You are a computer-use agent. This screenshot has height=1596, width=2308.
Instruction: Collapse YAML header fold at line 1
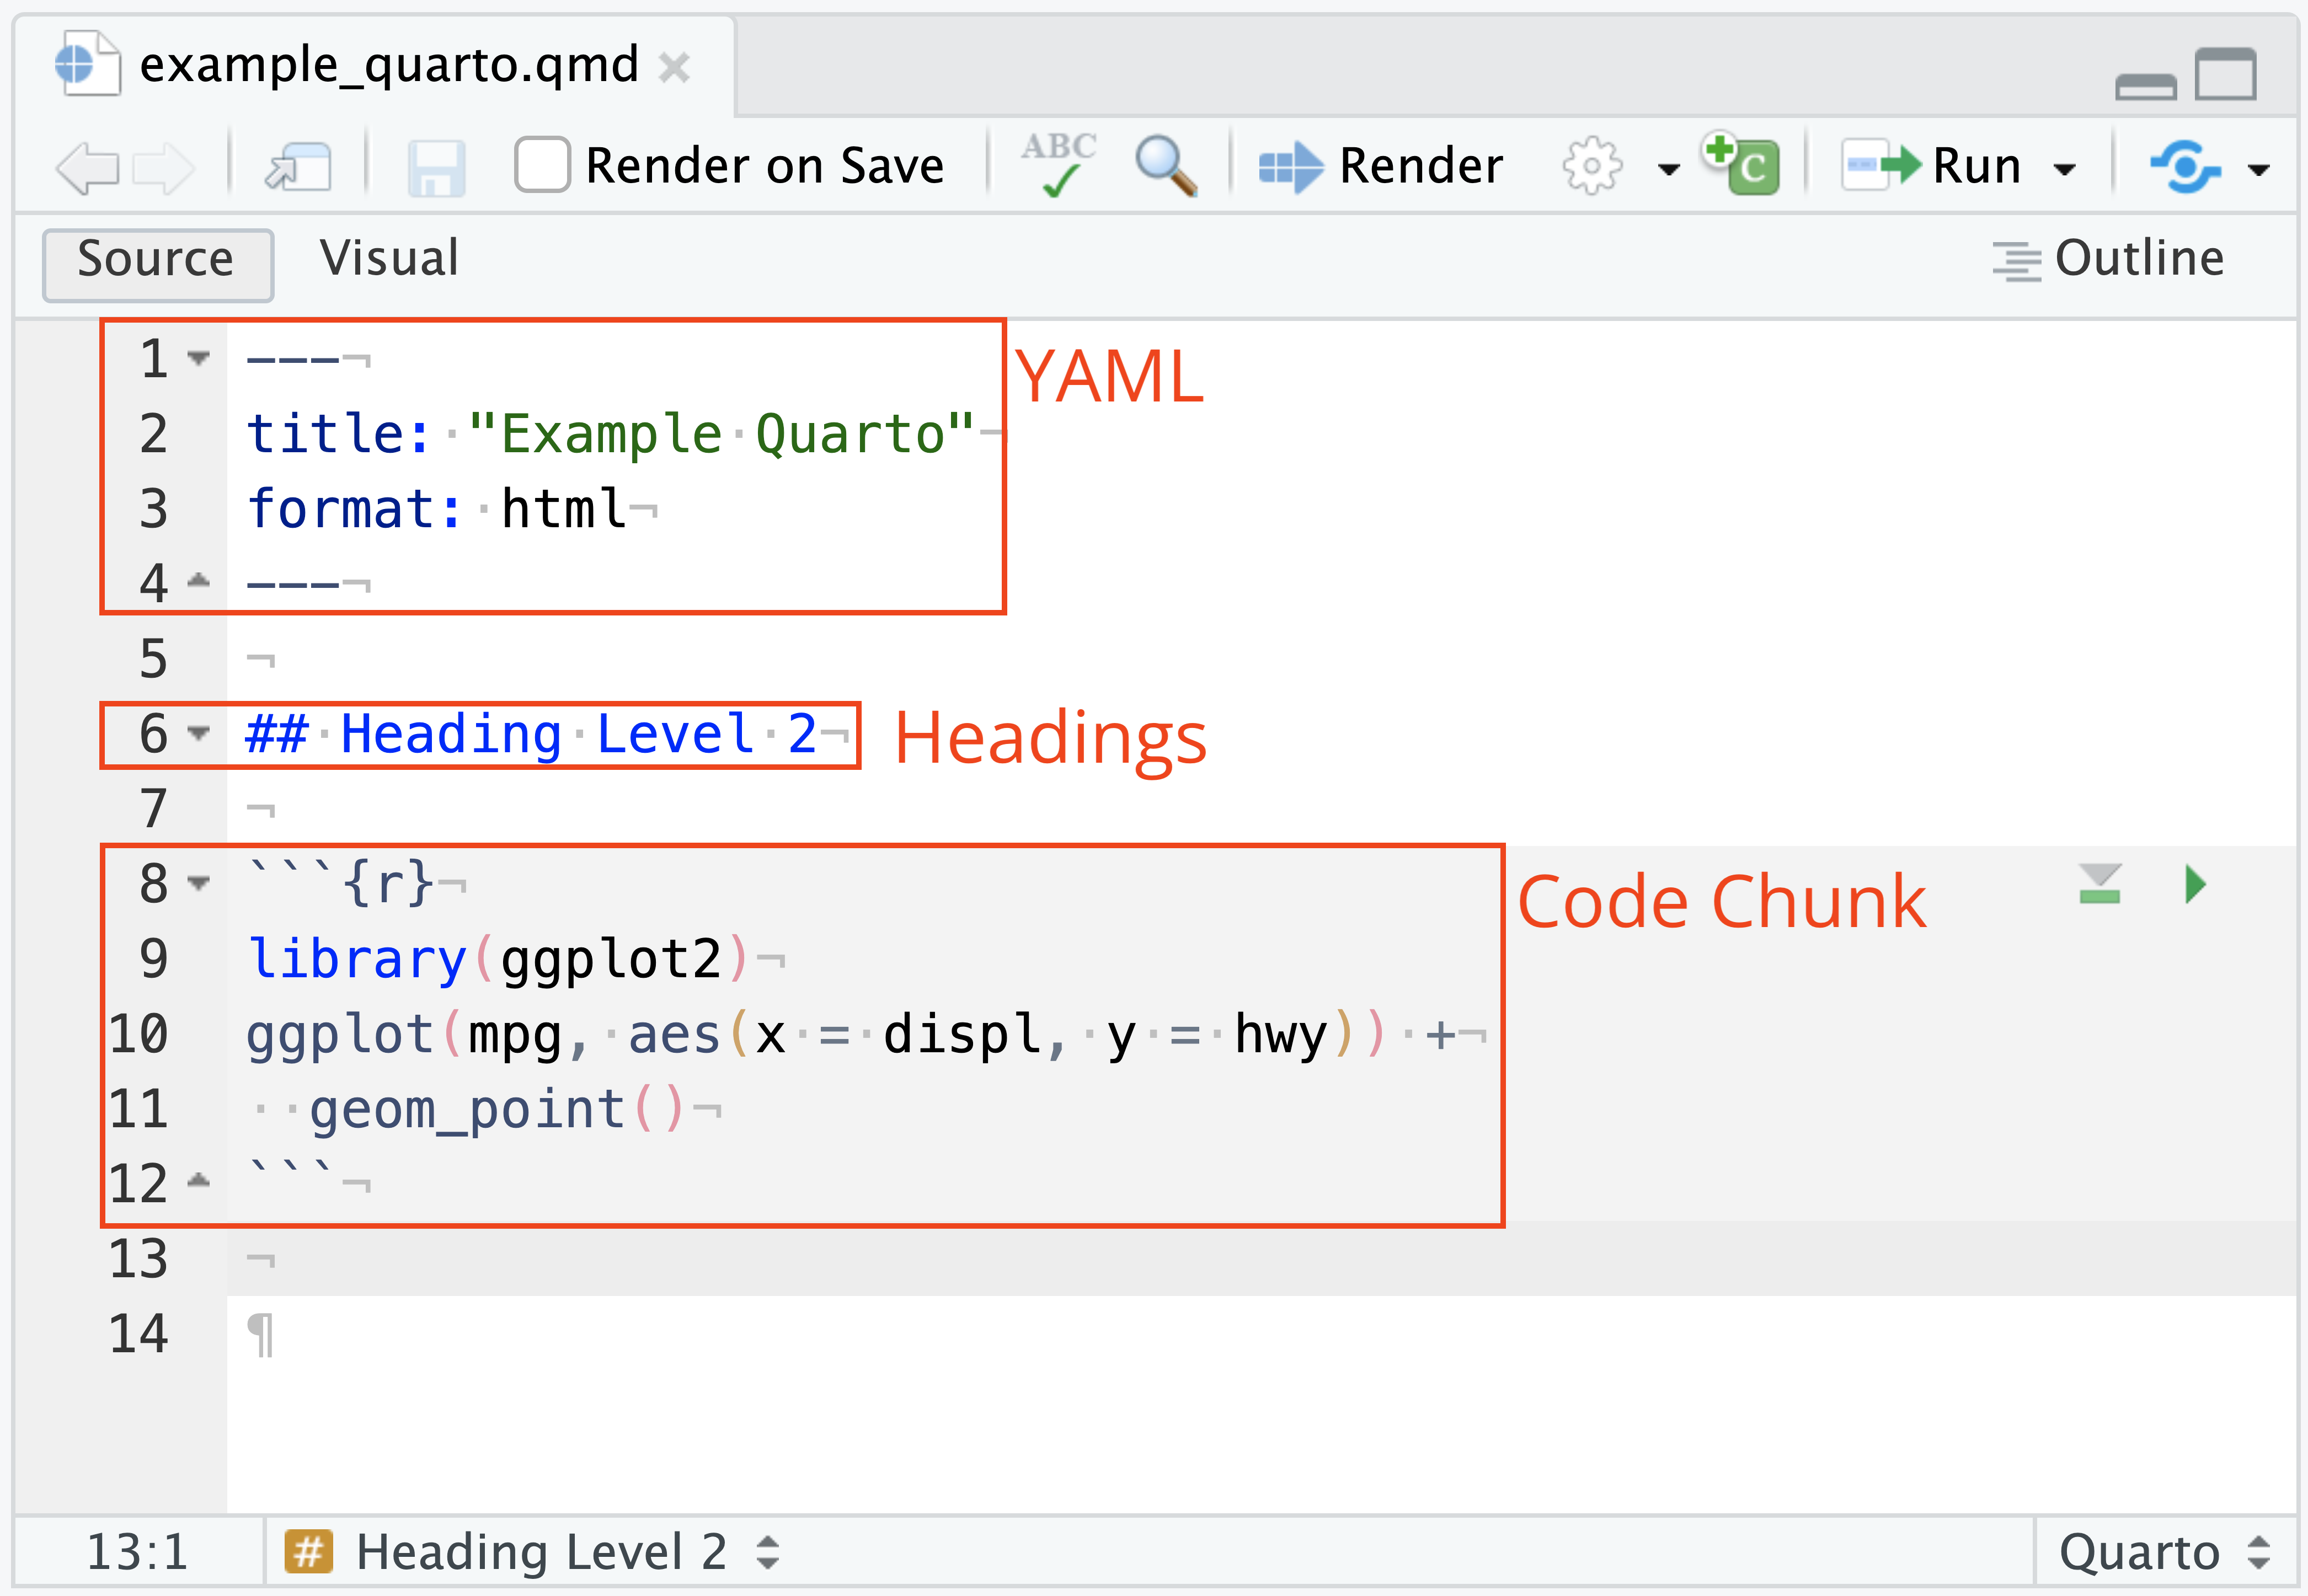tap(199, 358)
